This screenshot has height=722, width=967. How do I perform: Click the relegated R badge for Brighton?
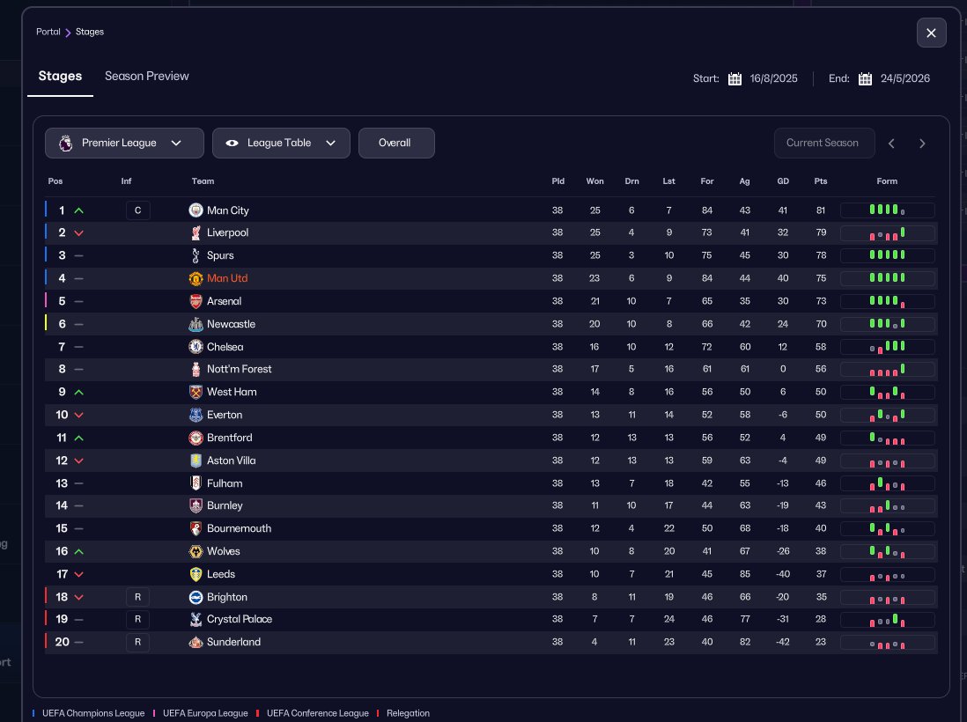137,597
